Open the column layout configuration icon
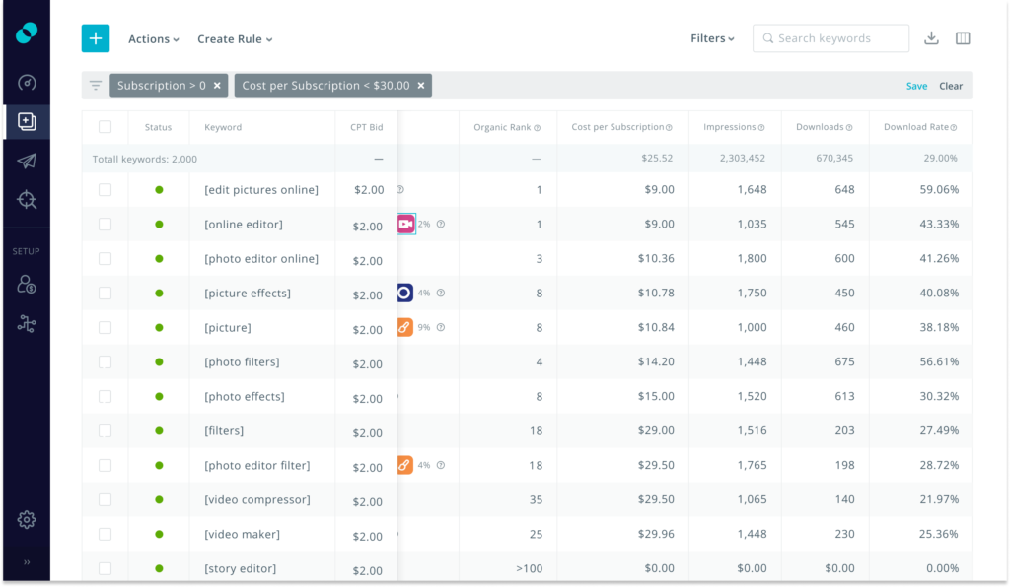The image size is (1010, 587). 963,37
